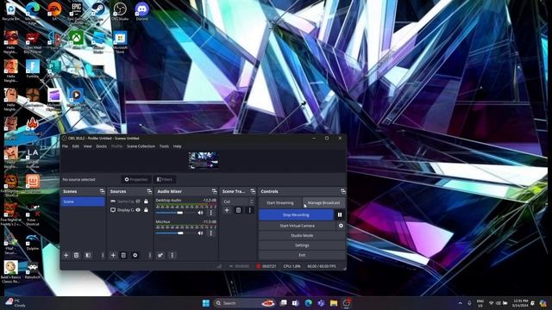Enable Studio Mode button
552x310 pixels.
(x=302, y=235)
